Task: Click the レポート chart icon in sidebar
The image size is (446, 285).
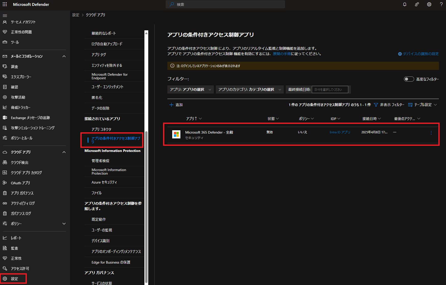Action: (x=5, y=238)
